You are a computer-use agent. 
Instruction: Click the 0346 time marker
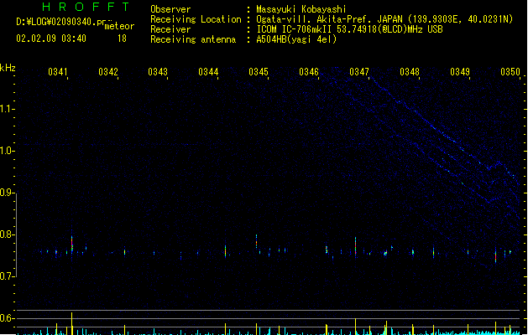point(309,71)
